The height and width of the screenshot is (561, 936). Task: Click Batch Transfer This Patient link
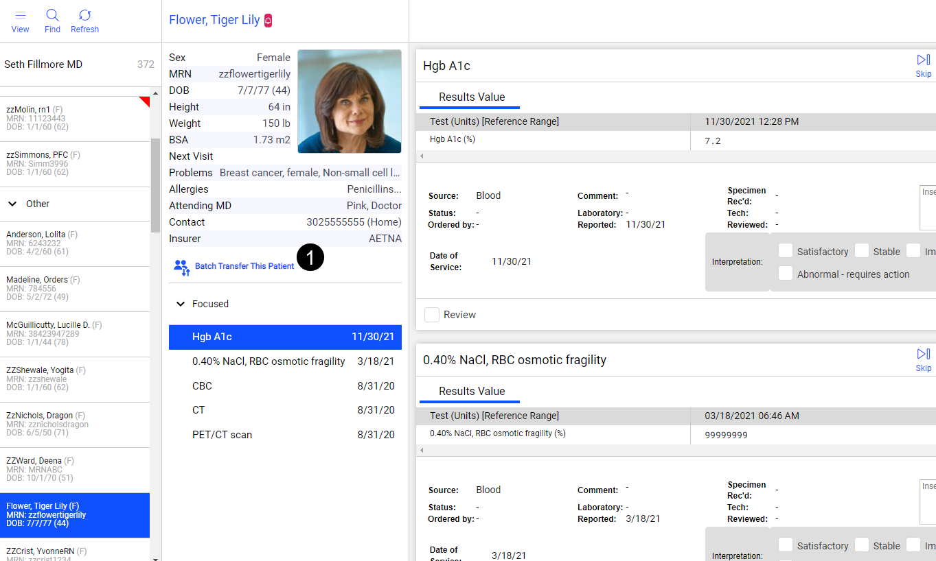click(244, 266)
